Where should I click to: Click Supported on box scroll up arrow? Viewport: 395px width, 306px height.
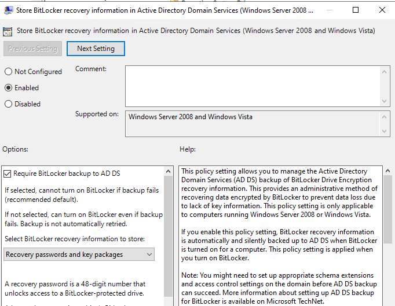[384, 117]
